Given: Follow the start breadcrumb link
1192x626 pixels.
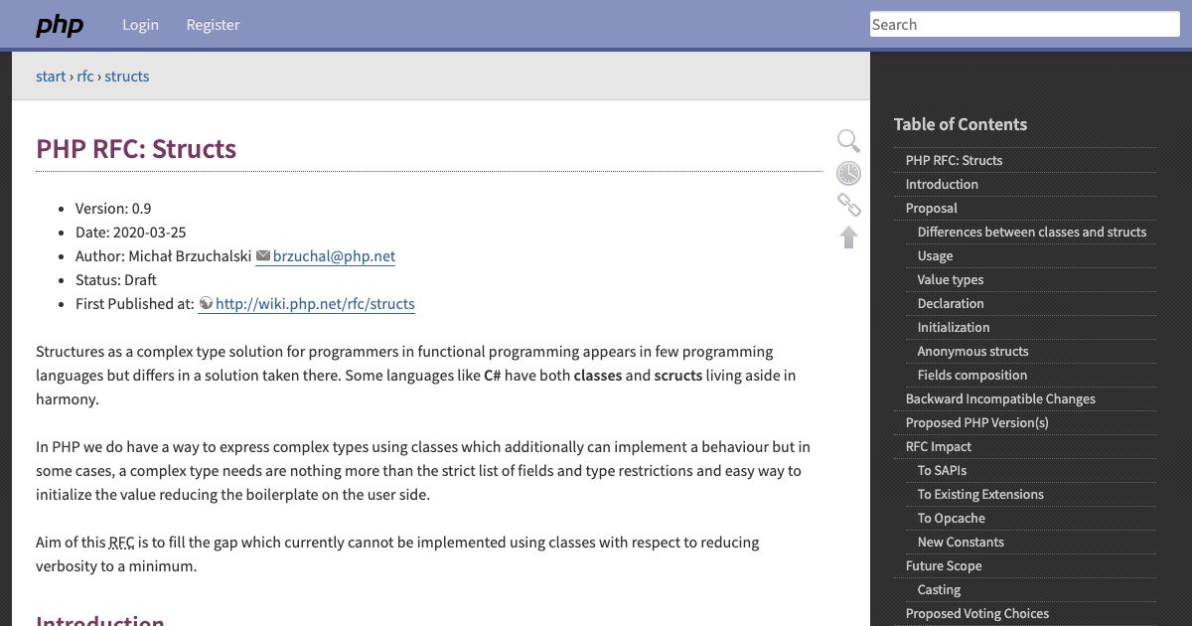Looking at the screenshot, I should click(x=51, y=76).
